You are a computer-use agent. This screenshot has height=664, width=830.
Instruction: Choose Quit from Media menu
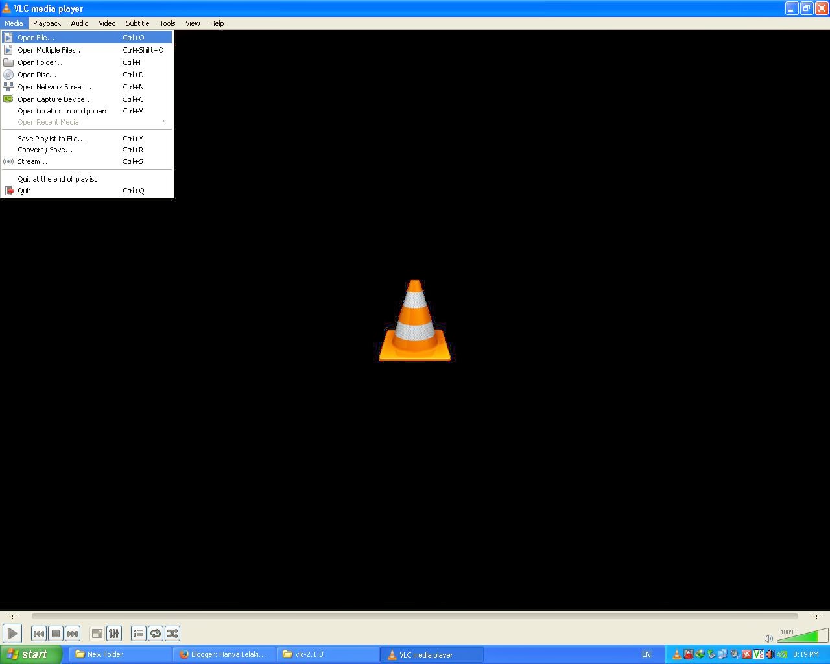87,191
